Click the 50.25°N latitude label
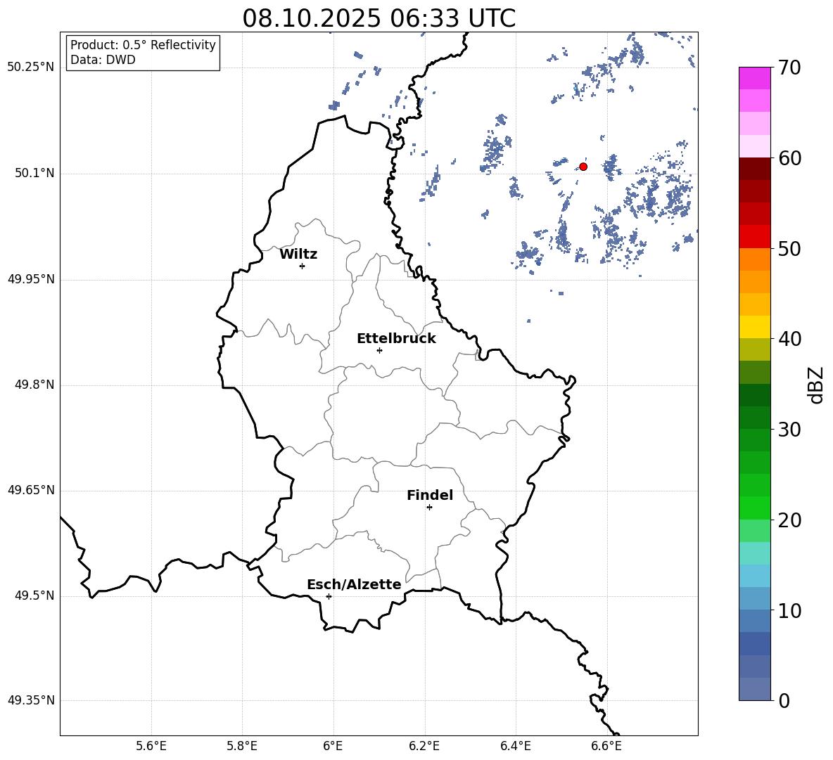Viewport: 833px width, 760px height. click(31, 67)
